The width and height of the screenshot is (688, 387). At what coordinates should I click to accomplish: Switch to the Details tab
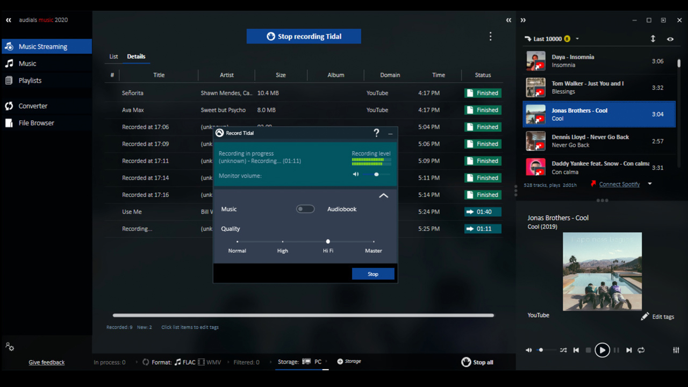click(136, 56)
